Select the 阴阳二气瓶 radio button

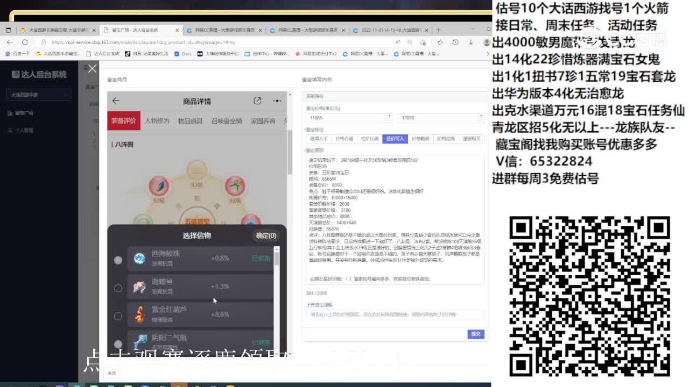[118, 344]
